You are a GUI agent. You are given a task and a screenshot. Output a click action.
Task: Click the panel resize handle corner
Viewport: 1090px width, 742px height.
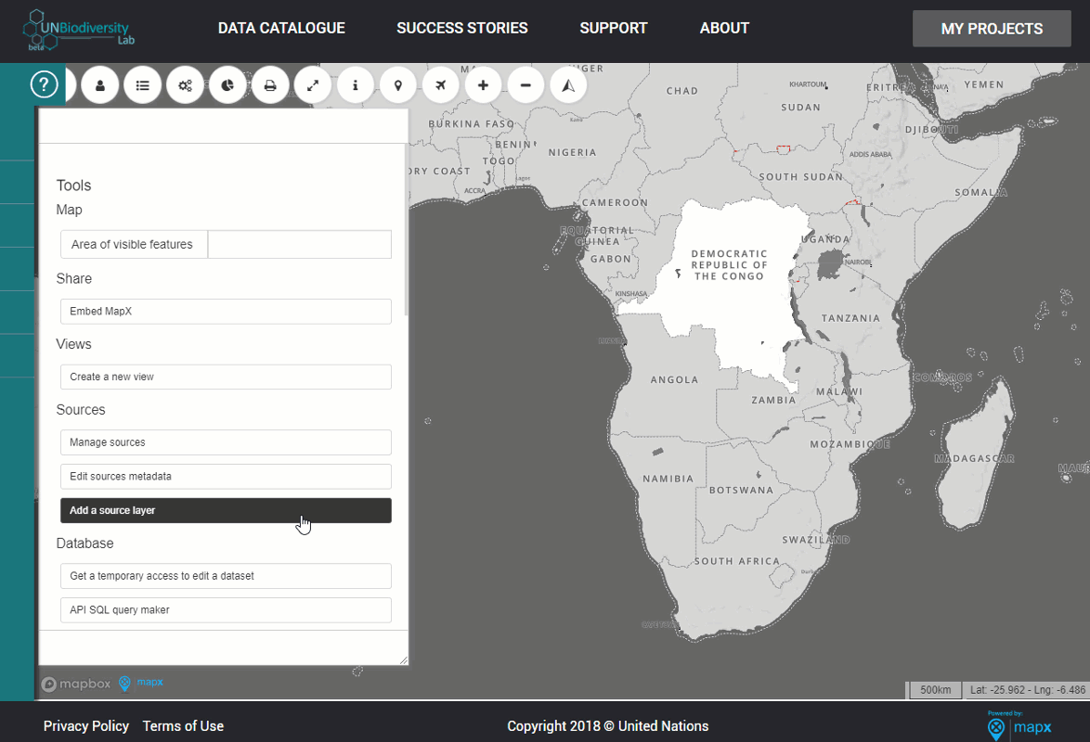point(403,660)
